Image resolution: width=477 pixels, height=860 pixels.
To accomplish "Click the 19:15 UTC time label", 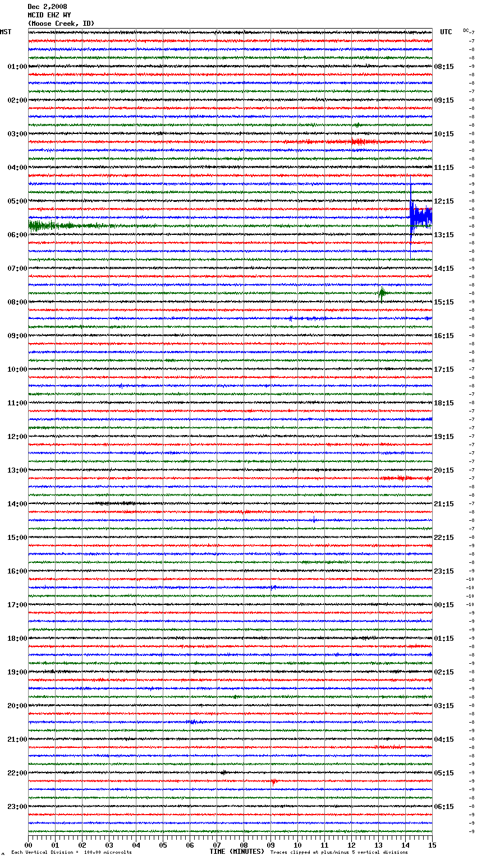I will click(444, 437).
